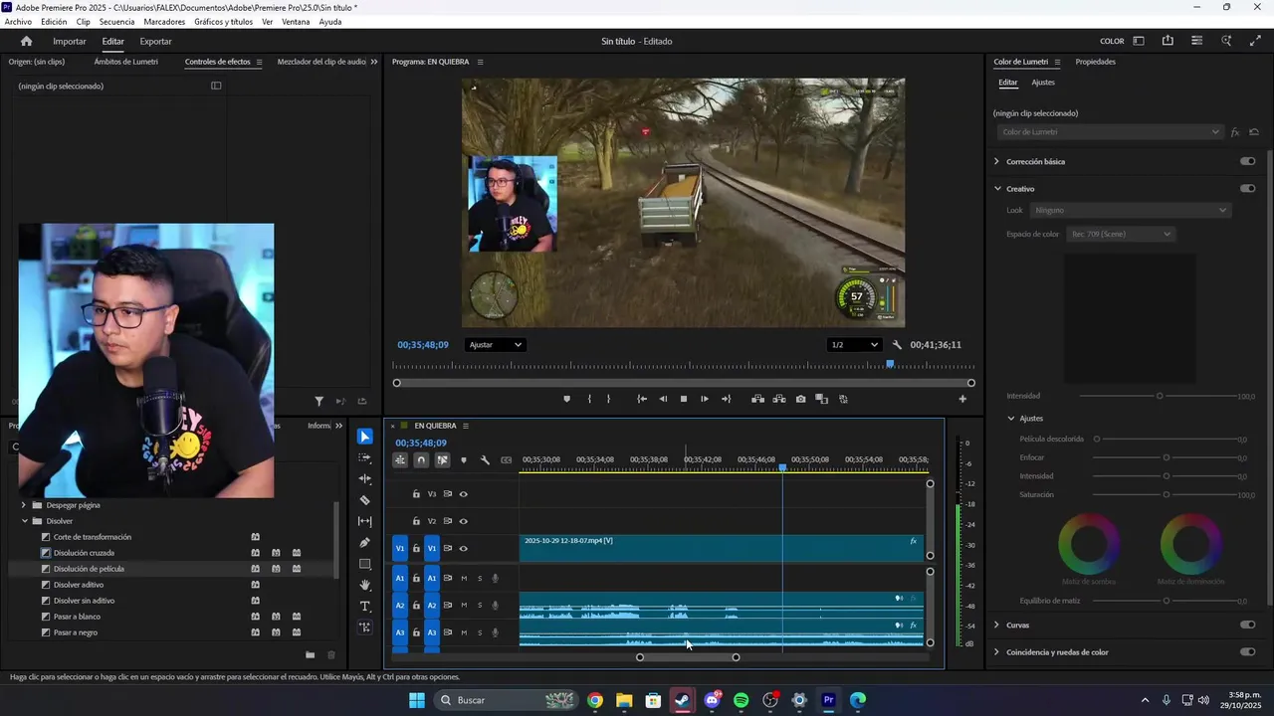Create new custom bin in Effects panel

coord(310,654)
